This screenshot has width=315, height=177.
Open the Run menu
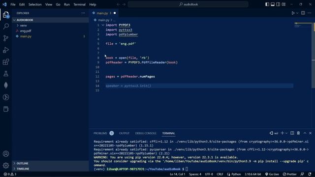pyautogui.click(x=67, y=4)
